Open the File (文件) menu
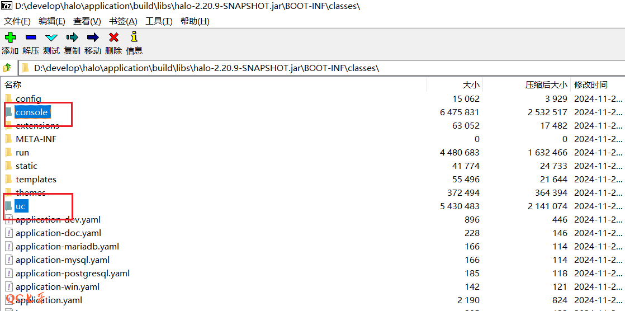 click(17, 21)
